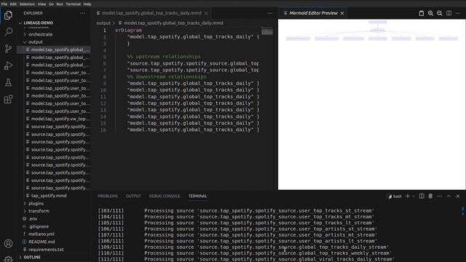Image resolution: width=466 pixels, height=262 pixels.
Task: Collapse the LINEAGE-DEMO workspace folder
Action: (39, 23)
